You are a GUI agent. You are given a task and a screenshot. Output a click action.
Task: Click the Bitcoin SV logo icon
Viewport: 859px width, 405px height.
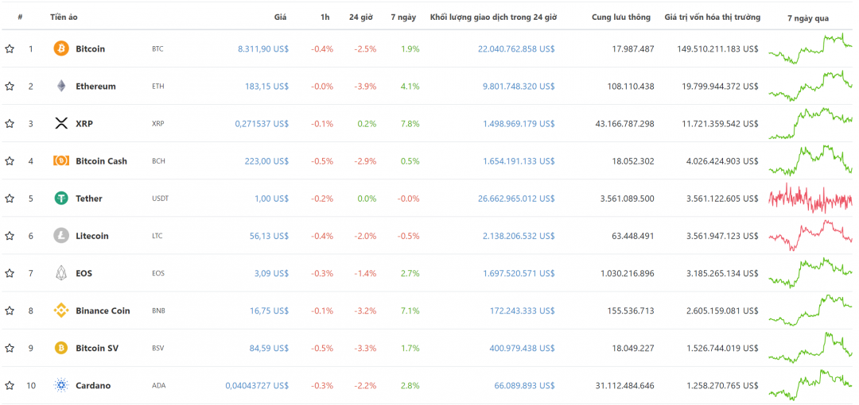click(x=61, y=348)
